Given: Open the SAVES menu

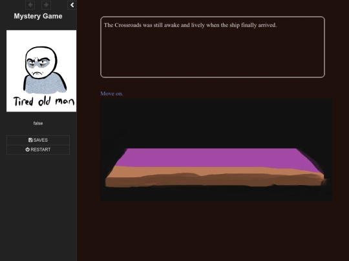Looking at the screenshot, I should [38, 140].
